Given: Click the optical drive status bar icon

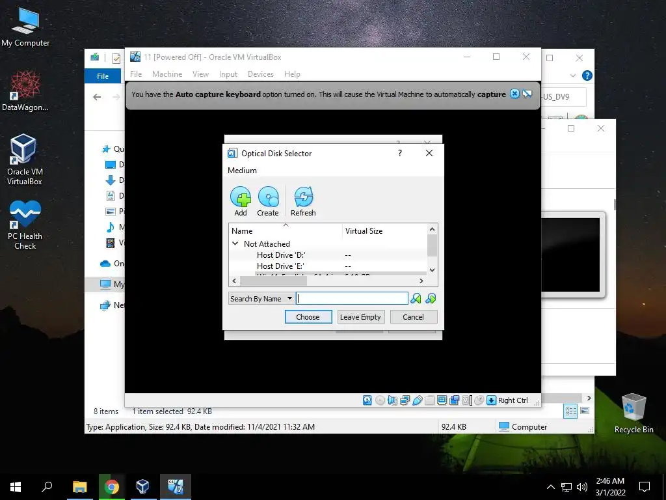Looking at the screenshot, I should (380, 400).
